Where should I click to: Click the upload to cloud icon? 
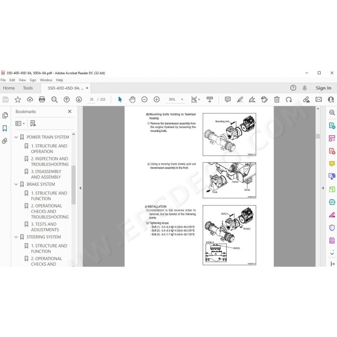point(30,100)
